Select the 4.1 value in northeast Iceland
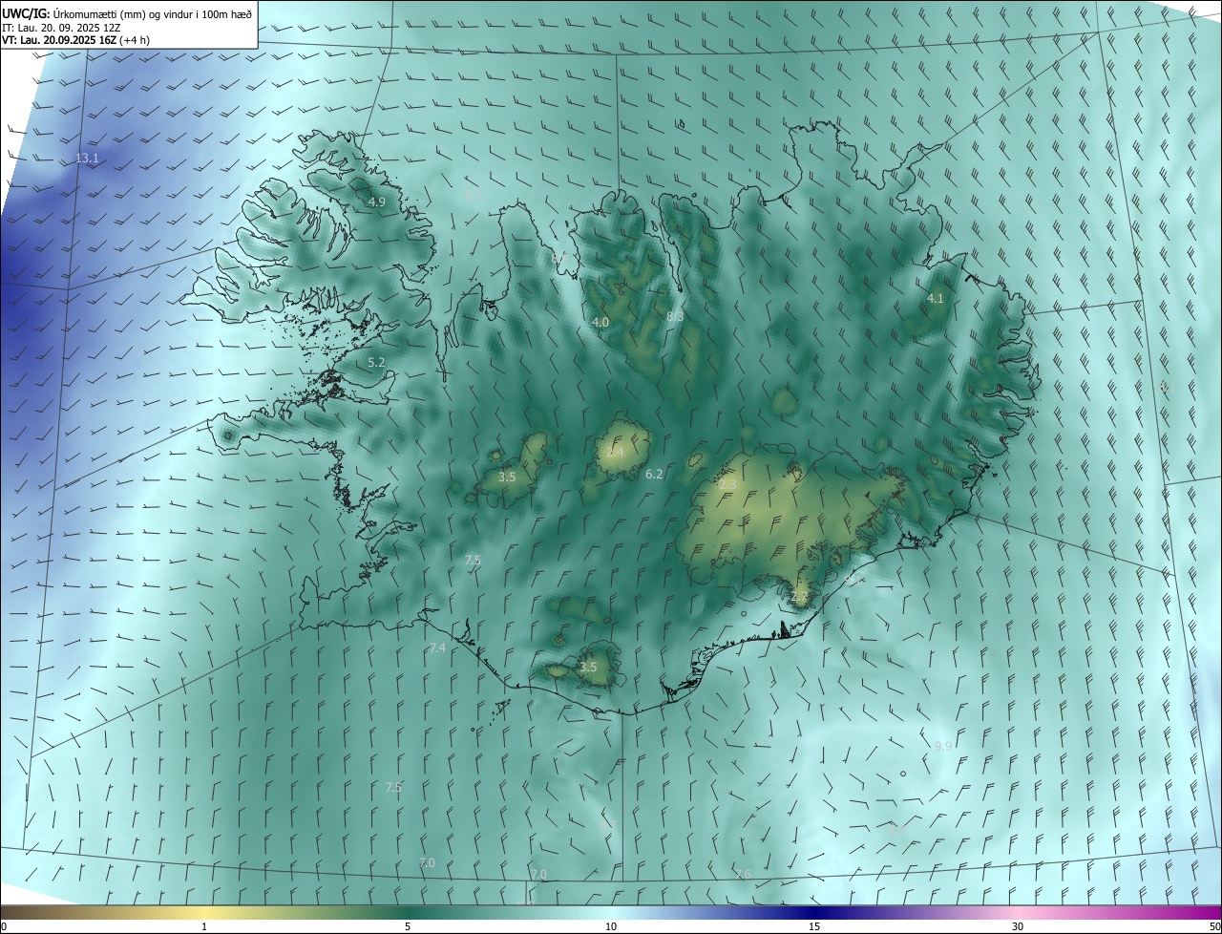This screenshot has width=1222, height=934. (x=936, y=299)
